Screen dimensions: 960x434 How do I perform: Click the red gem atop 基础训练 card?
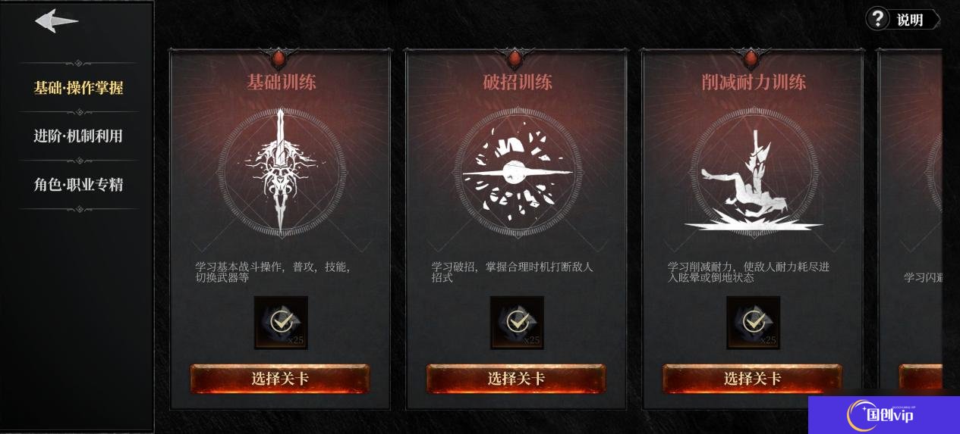(x=279, y=58)
